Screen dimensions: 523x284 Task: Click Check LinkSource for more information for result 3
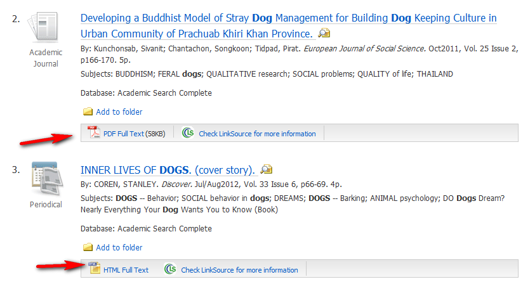coord(239,270)
